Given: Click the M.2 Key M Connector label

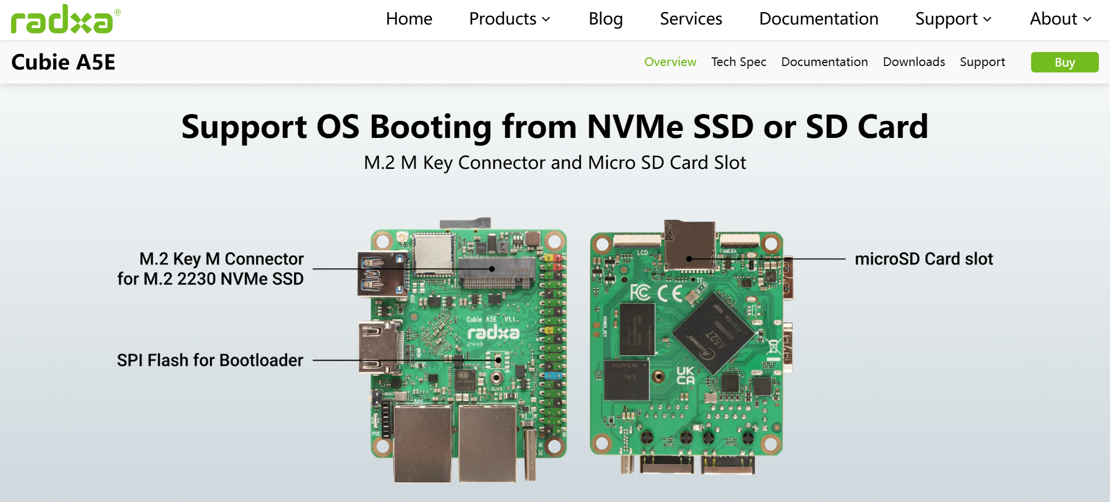Looking at the screenshot, I should pyautogui.click(x=210, y=268).
